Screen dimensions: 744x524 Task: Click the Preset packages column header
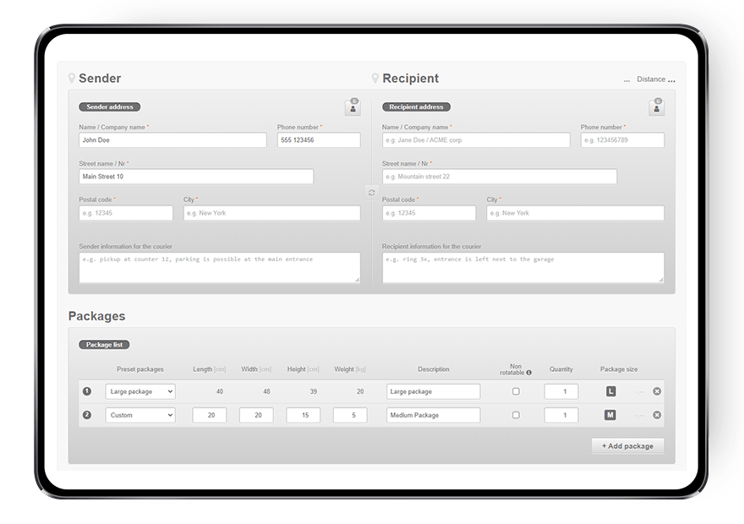pos(140,369)
